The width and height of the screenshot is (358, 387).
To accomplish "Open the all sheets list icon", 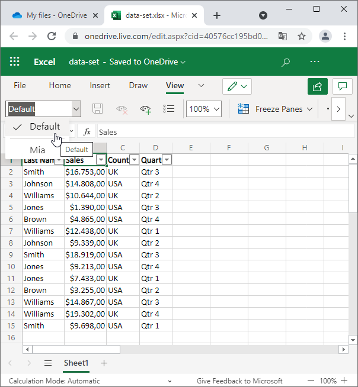I will coord(48,363).
